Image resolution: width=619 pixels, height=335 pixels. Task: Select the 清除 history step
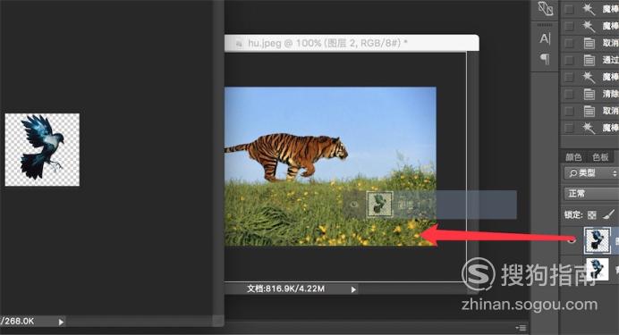coord(610,94)
